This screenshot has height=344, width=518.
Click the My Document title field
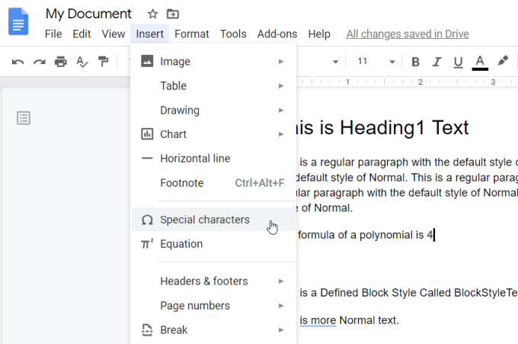point(88,14)
